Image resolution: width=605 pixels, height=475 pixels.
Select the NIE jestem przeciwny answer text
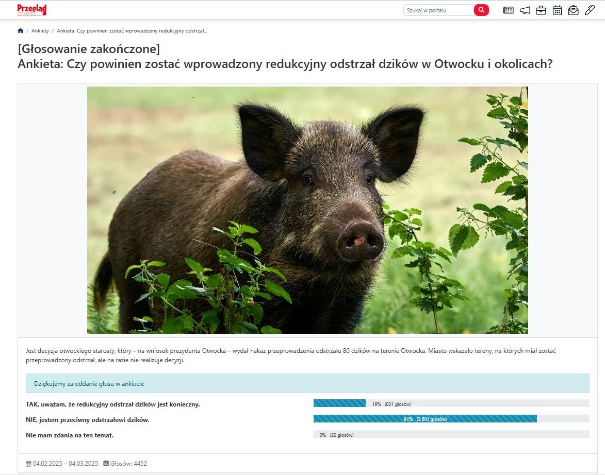click(88, 420)
